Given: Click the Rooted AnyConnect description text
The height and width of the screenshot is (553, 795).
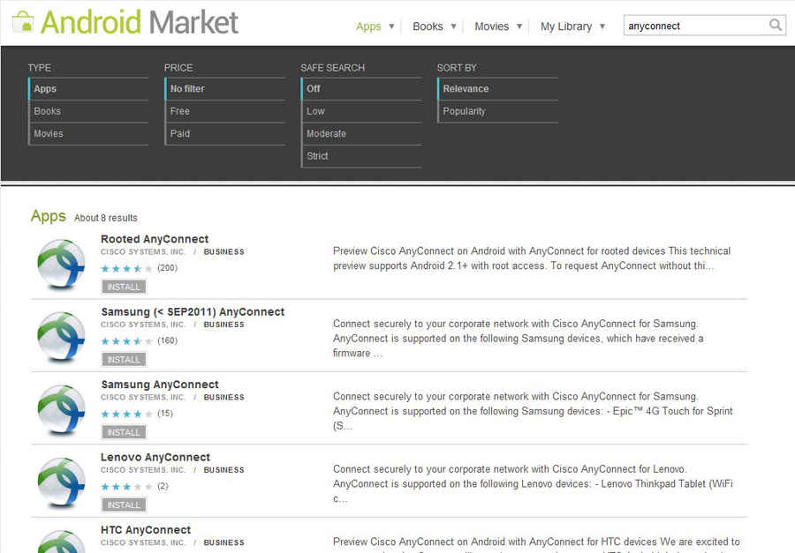Looking at the screenshot, I should [532, 258].
